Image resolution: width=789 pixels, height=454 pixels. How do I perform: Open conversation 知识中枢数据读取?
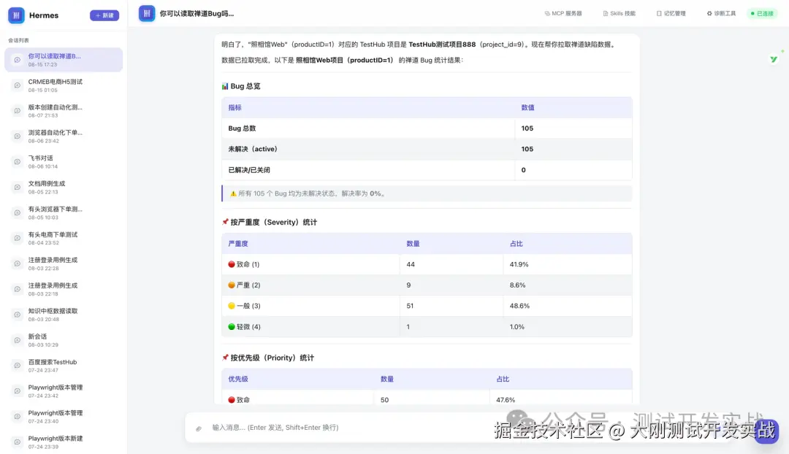click(x=64, y=315)
